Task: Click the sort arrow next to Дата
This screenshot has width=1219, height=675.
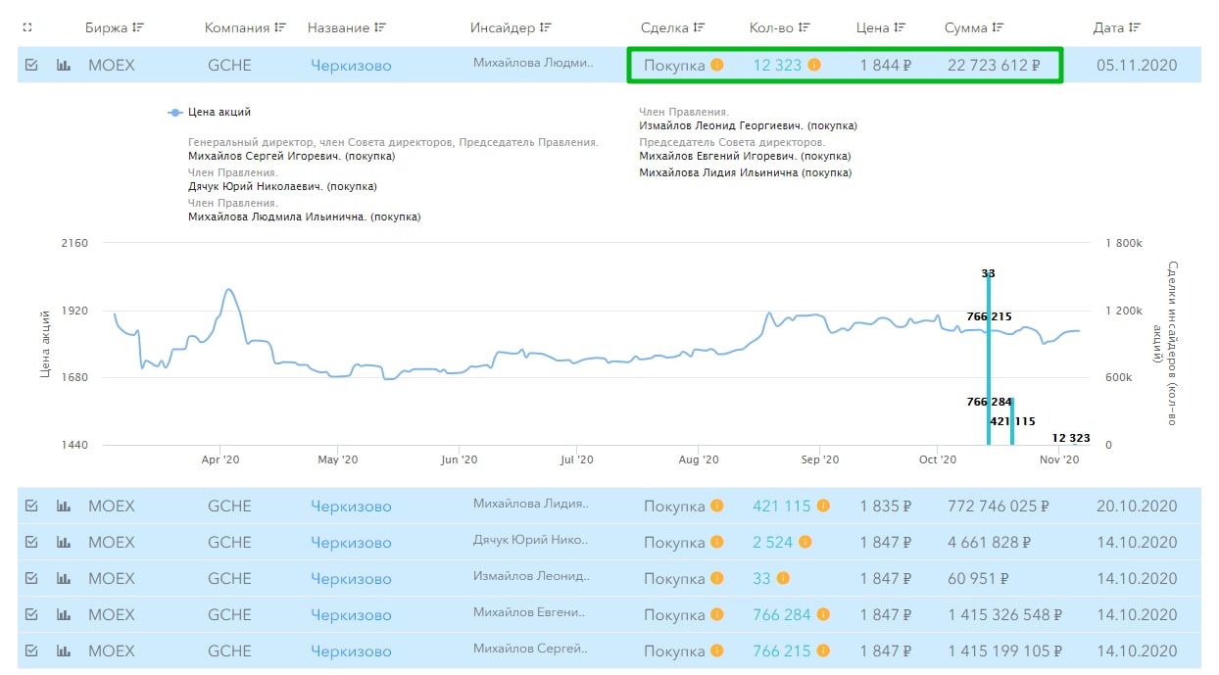Action: click(x=1136, y=27)
